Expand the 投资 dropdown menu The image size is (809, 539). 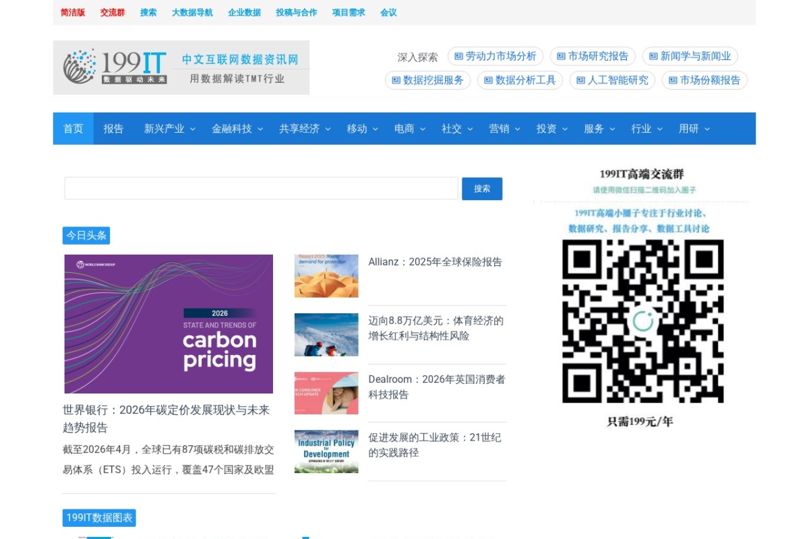tap(551, 129)
